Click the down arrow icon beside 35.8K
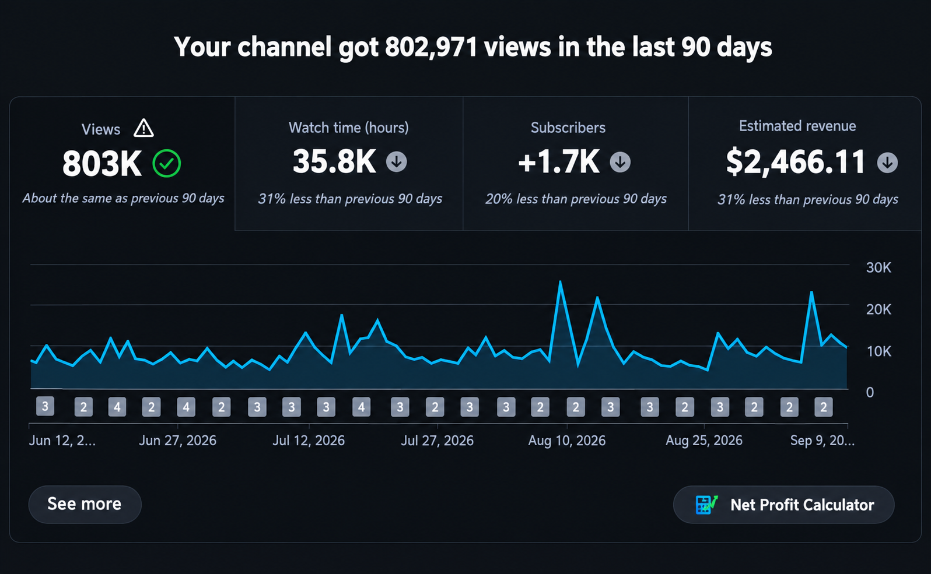This screenshot has width=931, height=574. 397,161
